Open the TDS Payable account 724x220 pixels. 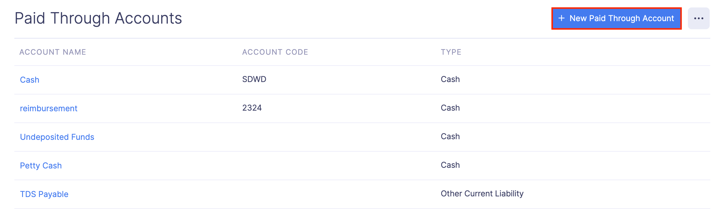tap(44, 194)
